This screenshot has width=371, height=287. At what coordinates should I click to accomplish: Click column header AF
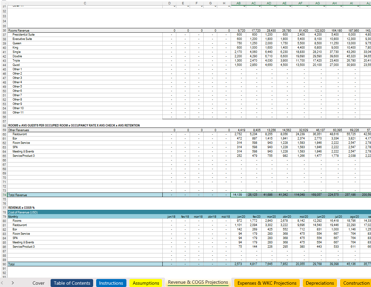[300, 3]
